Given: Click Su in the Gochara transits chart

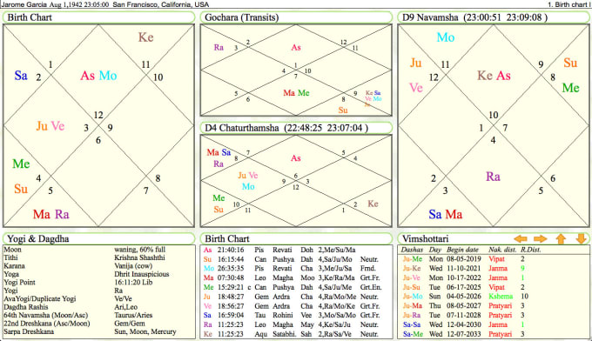Looking at the screenshot, I should [343, 110].
